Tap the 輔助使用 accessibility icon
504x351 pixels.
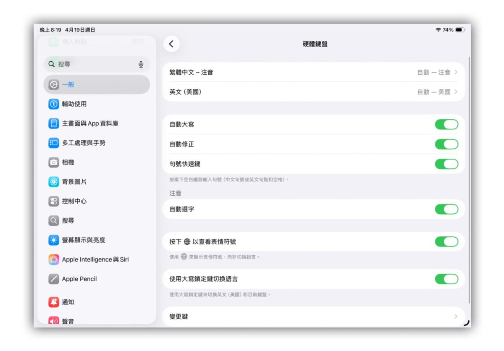tap(54, 104)
